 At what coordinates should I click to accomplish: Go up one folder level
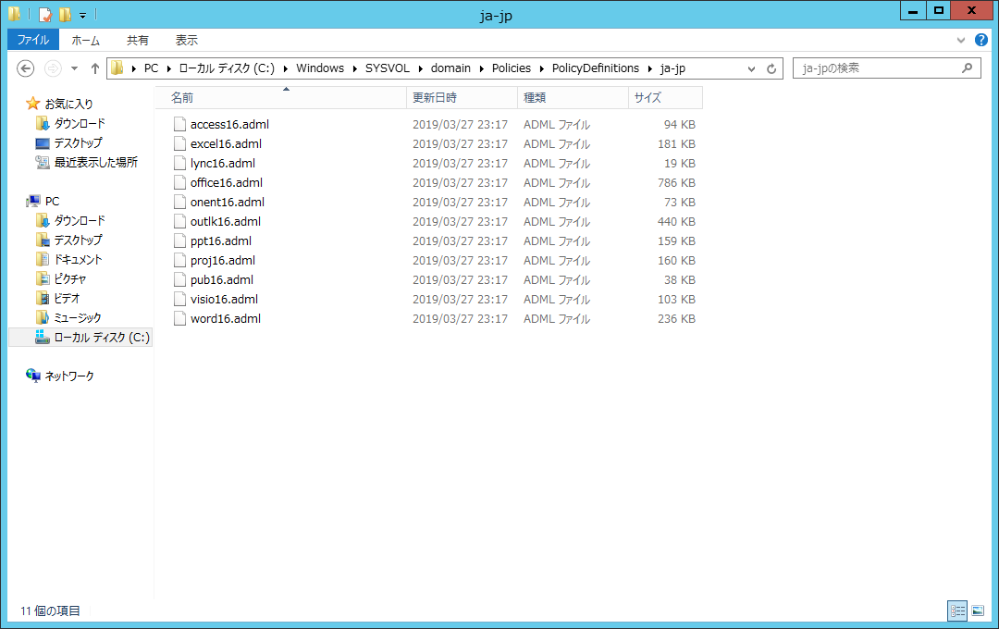[x=95, y=68]
